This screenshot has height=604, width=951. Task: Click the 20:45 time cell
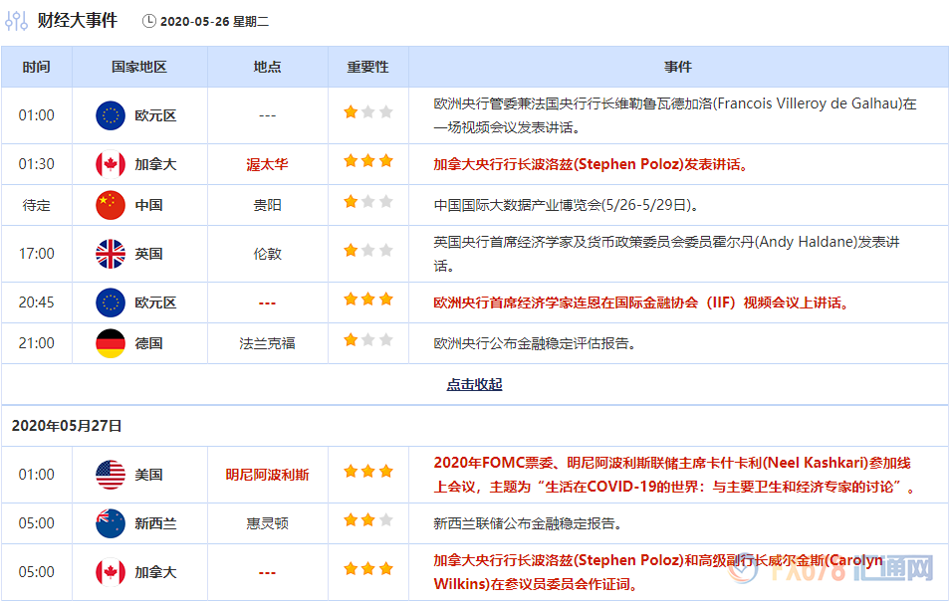pos(37,302)
